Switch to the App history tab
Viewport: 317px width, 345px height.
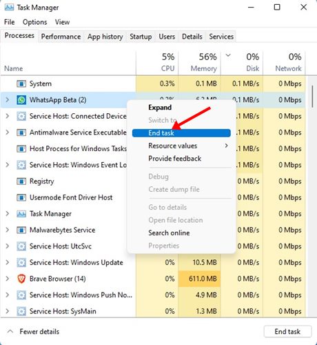click(x=105, y=37)
